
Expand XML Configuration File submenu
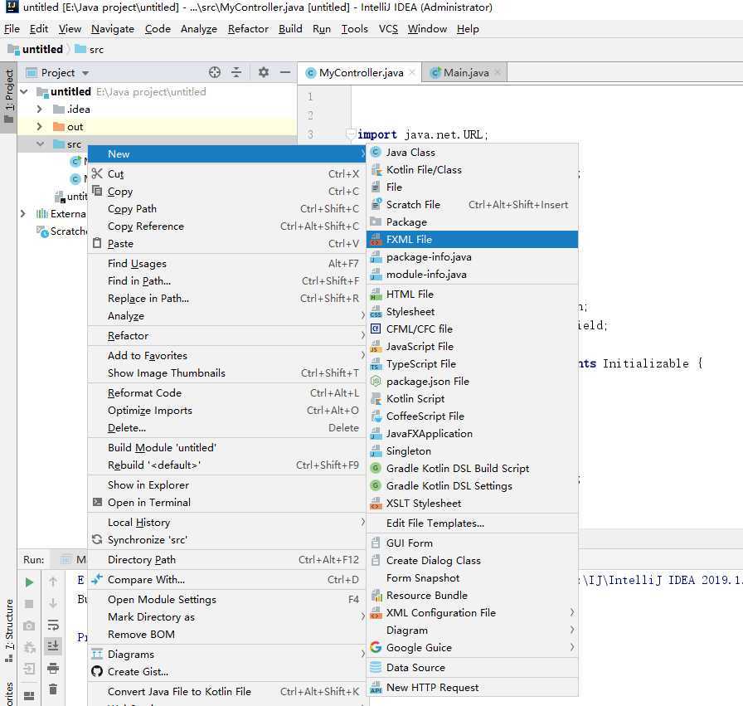(x=473, y=612)
